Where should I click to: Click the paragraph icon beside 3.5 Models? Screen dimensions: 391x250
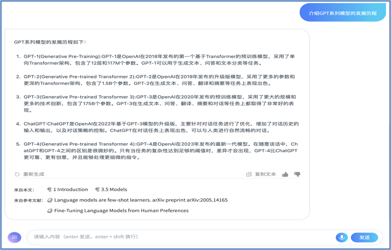97,190
